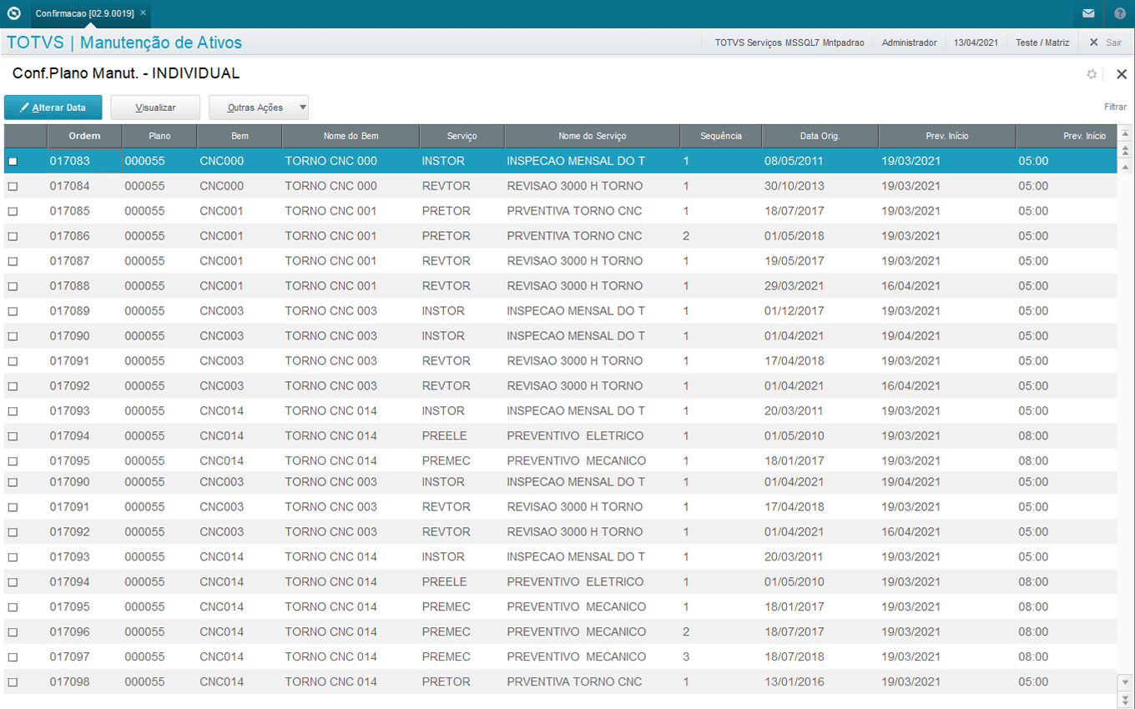Sort by the Data Orig. column header
The width and height of the screenshot is (1135, 709).
pos(820,136)
